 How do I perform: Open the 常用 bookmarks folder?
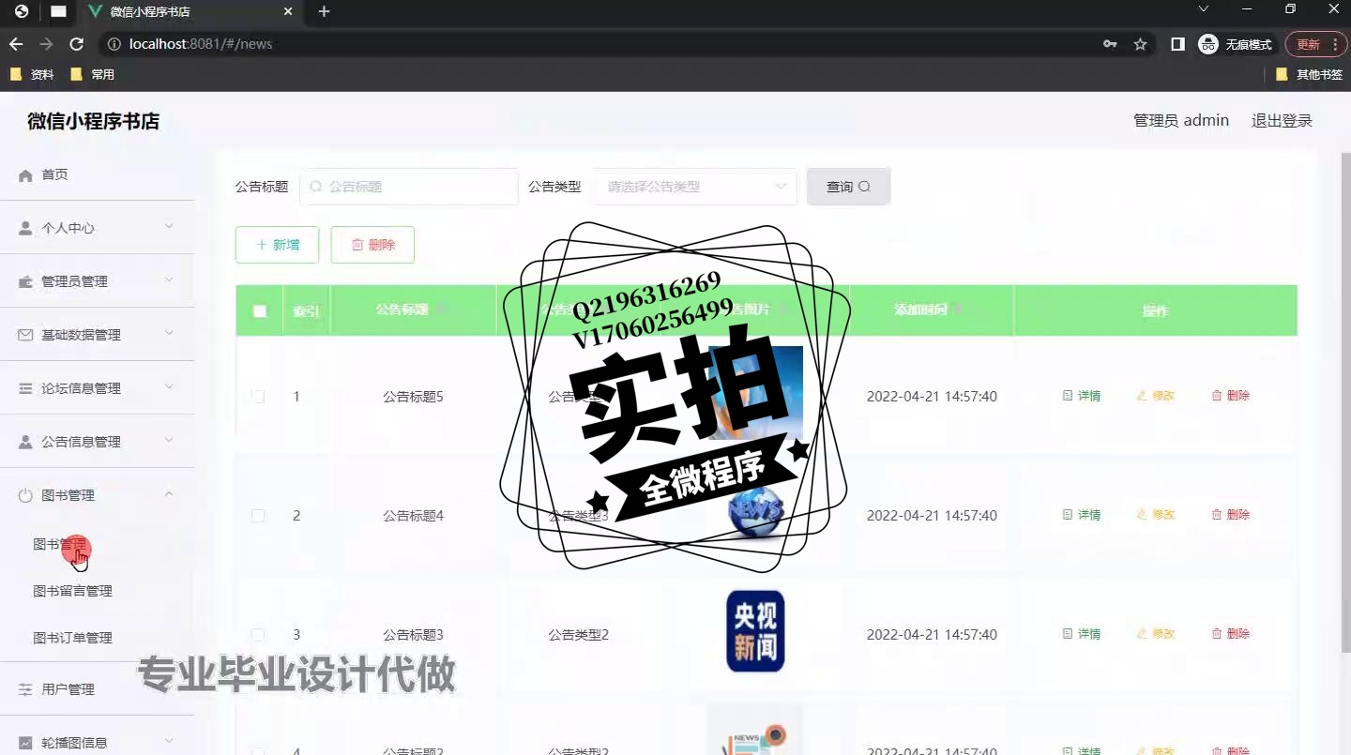coord(93,74)
